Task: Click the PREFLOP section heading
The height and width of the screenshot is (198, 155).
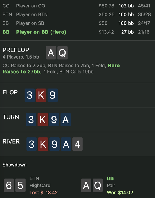Action: [x=16, y=50]
